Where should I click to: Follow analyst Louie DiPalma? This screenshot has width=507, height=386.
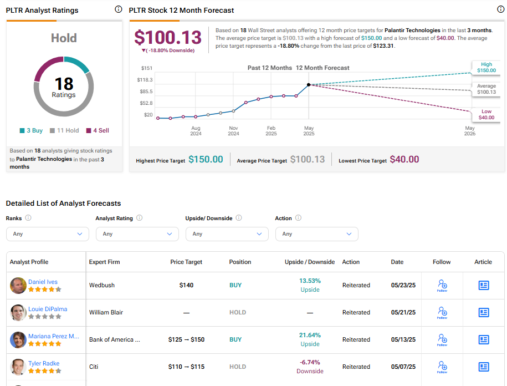pyautogui.click(x=442, y=313)
